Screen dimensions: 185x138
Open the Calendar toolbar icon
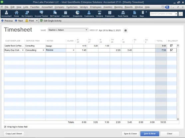click(x=66, y=14)
